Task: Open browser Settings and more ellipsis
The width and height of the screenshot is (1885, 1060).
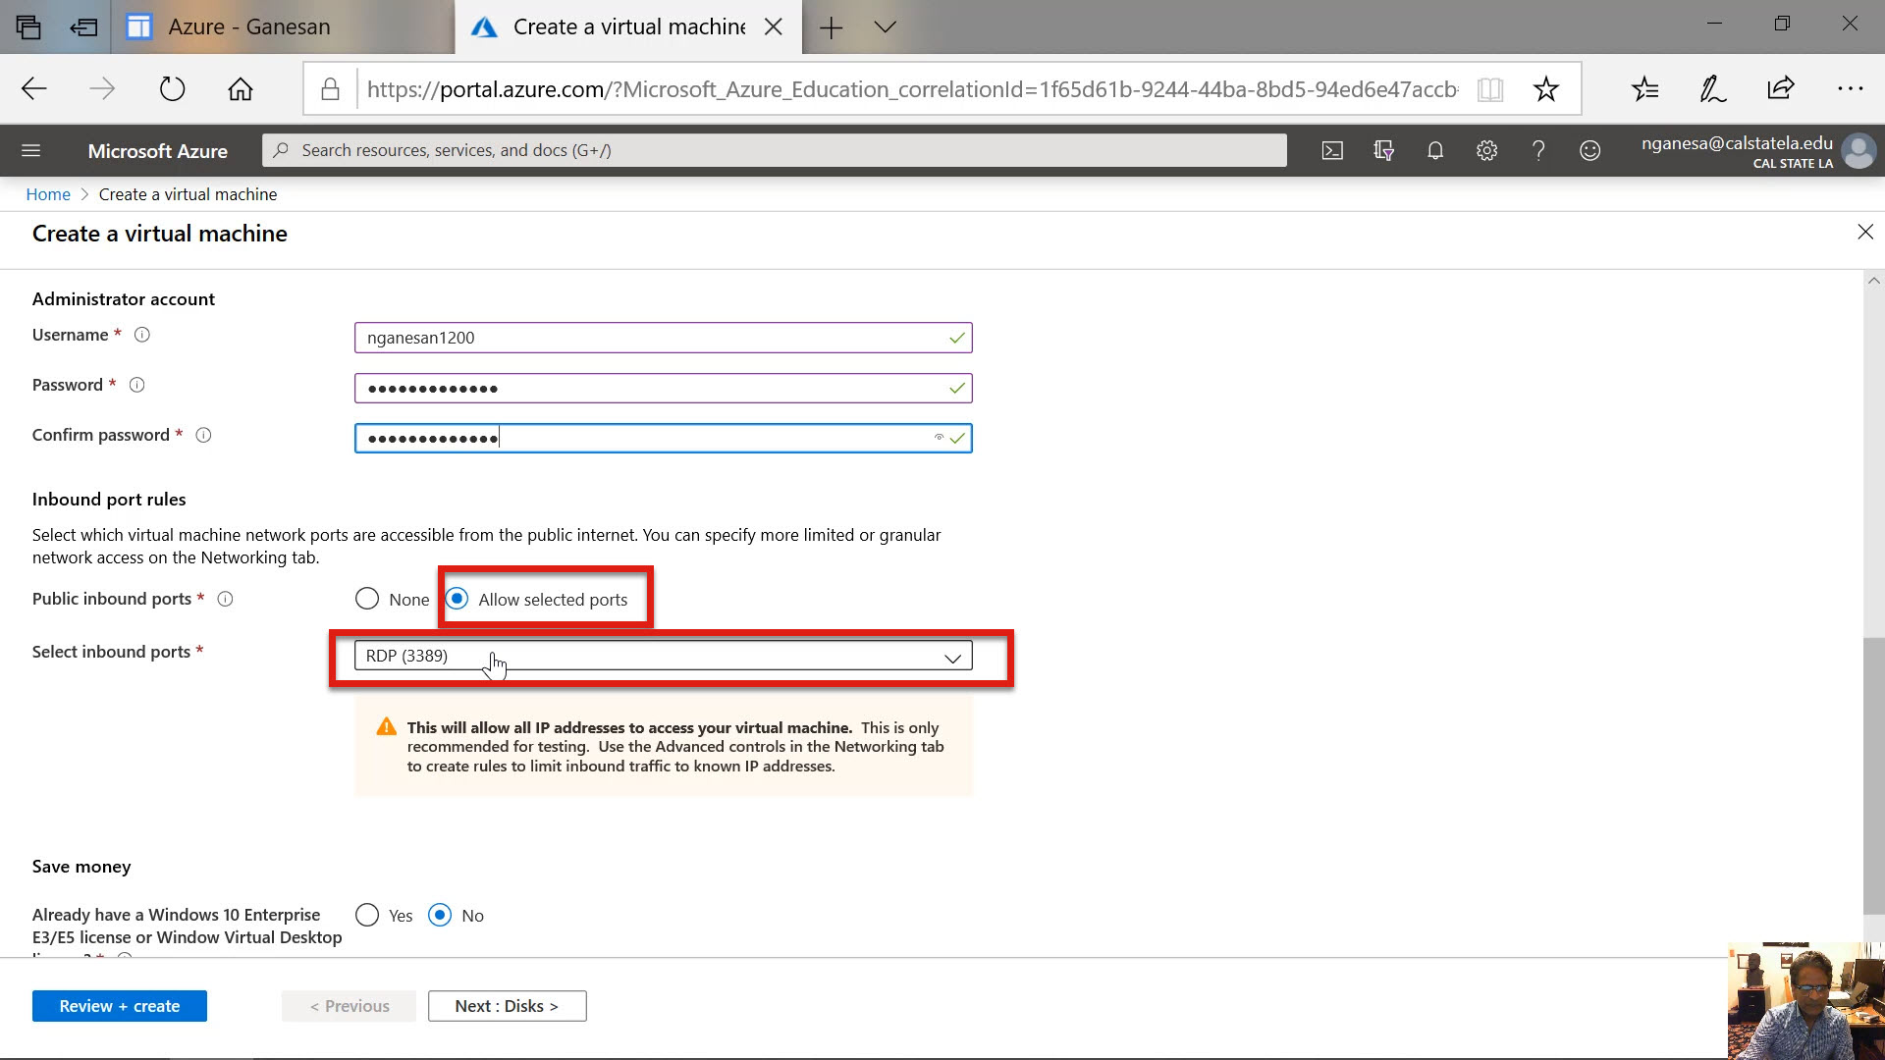Action: [1850, 88]
